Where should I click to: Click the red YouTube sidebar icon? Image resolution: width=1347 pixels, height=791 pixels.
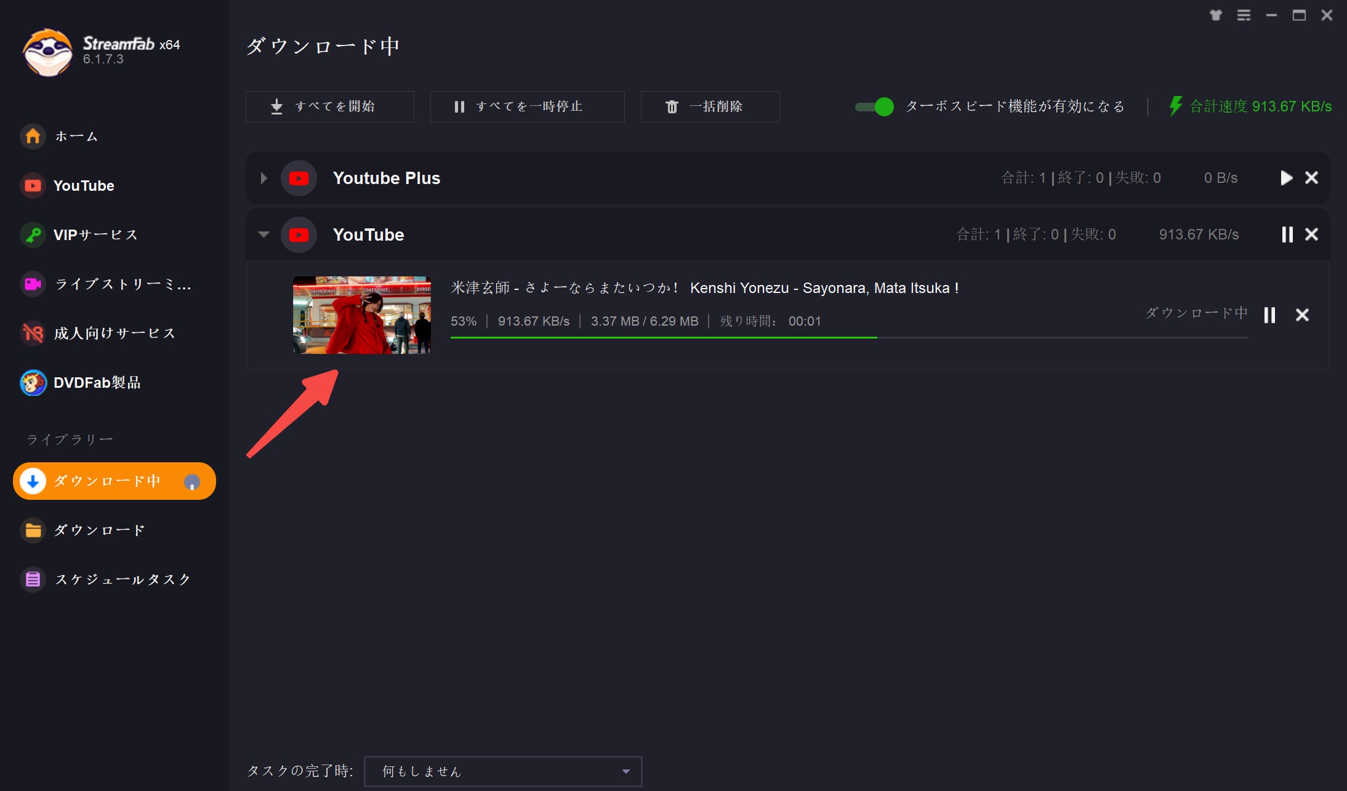click(x=33, y=185)
